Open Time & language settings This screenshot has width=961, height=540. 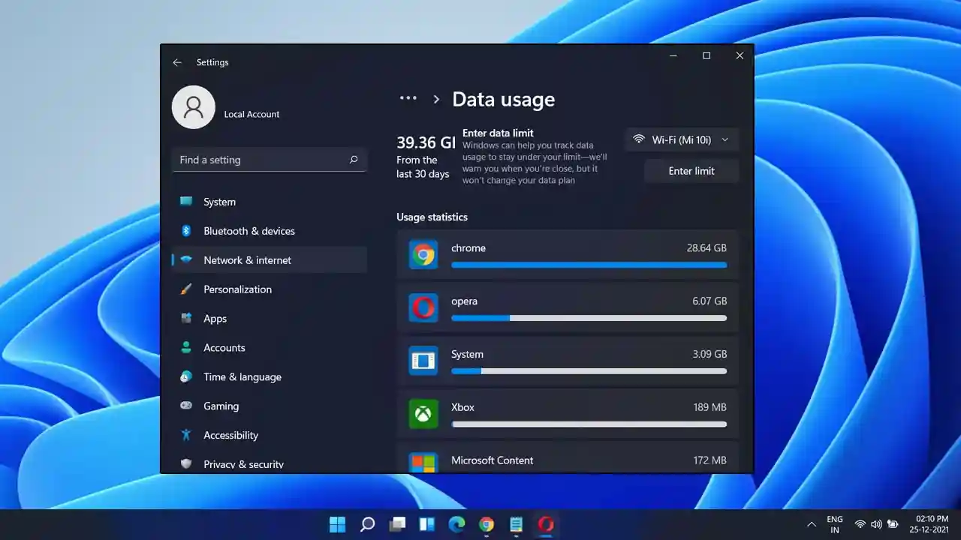(x=270, y=377)
